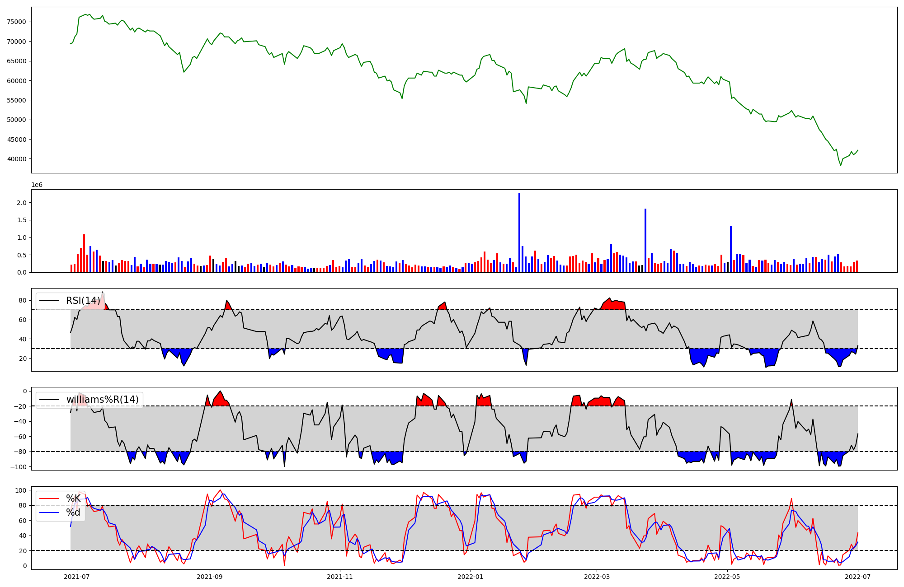Click the 2022-07 date tick label
This screenshot has height=587, width=904.
click(x=858, y=577)
